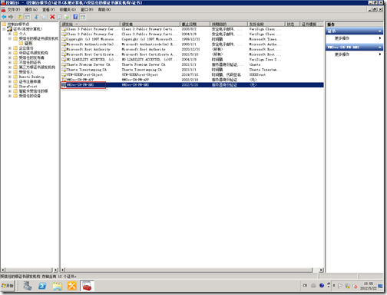Screen dimensions: 387x295
Task: Select the Class 3 certificate expiring 2028/8/2
Action: tap(192, 29)
